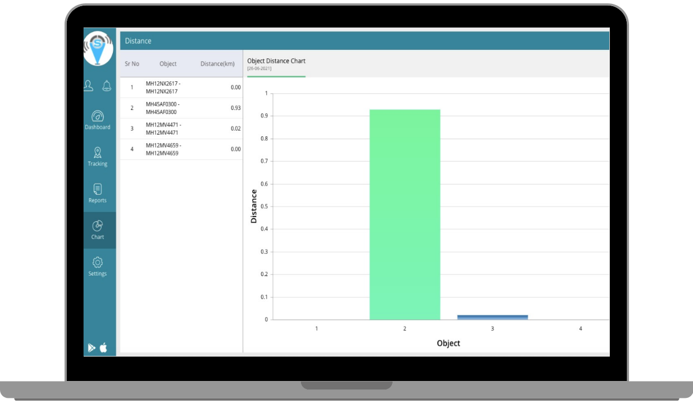693x404 pixels.
Task: Sort by the Object column header
Action: [x=168, y=64]
